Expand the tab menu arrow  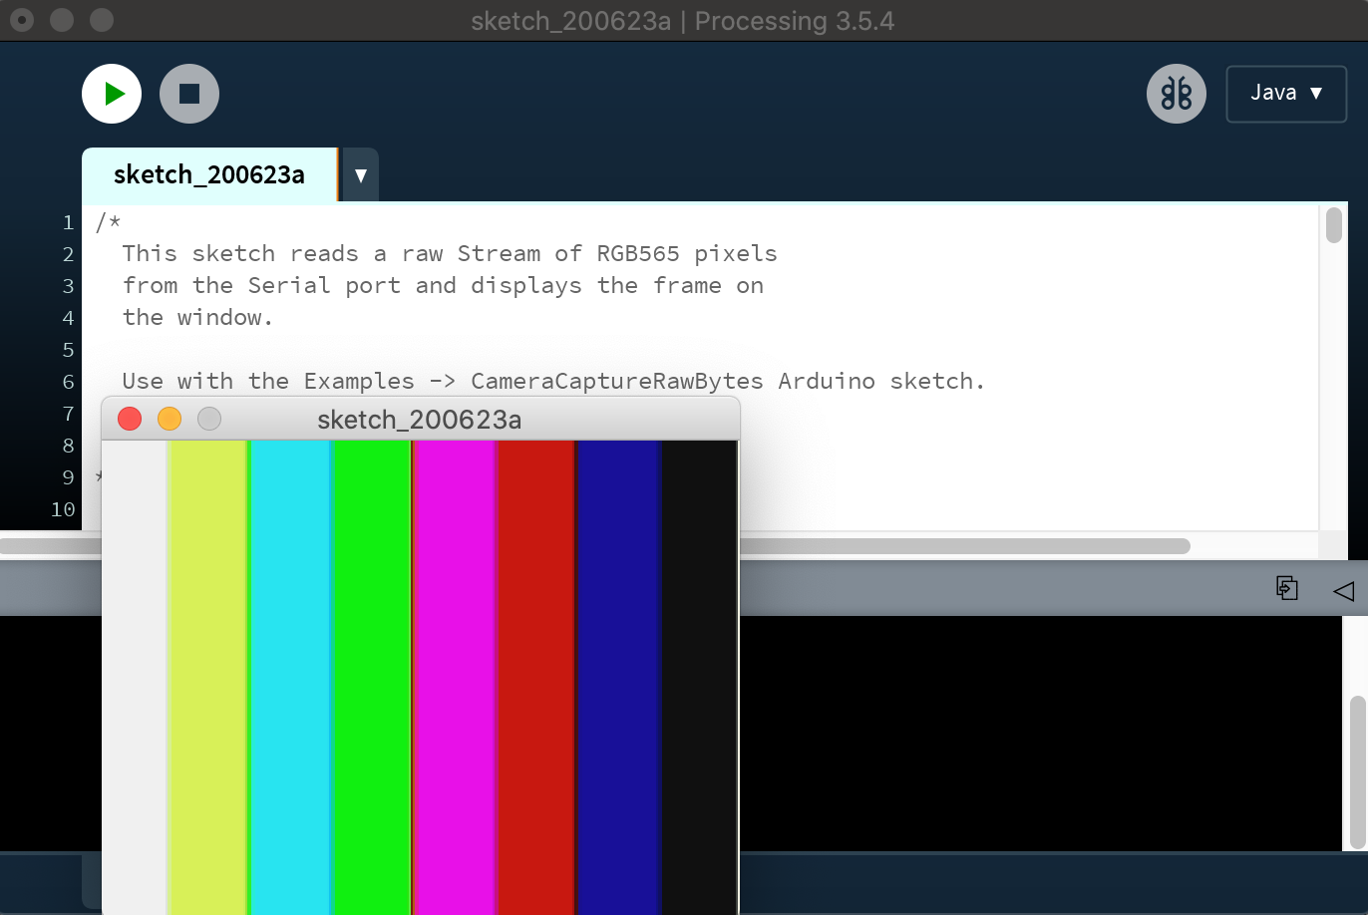(360, 175)
